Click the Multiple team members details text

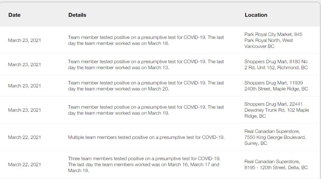point(146,137)
